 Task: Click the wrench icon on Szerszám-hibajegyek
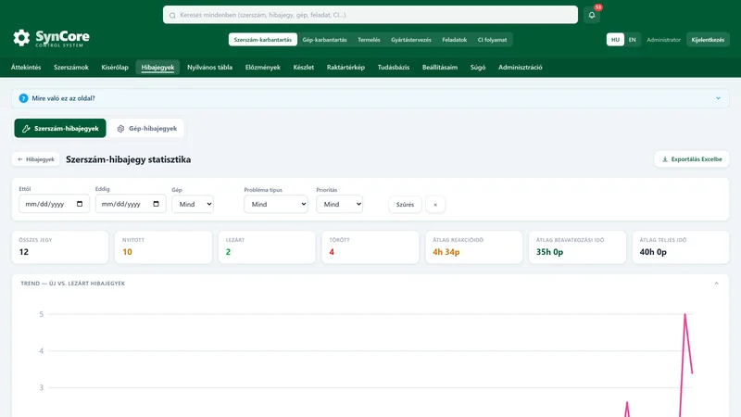pyautogui.click(x=26, y=129)
